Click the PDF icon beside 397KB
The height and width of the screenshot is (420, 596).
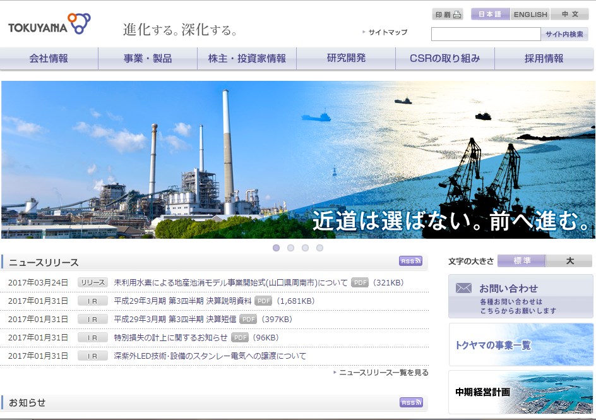[248, 320]
